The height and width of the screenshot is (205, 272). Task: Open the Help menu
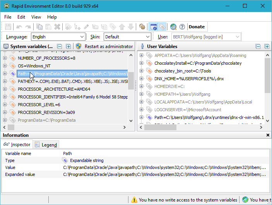coord(52,17)
